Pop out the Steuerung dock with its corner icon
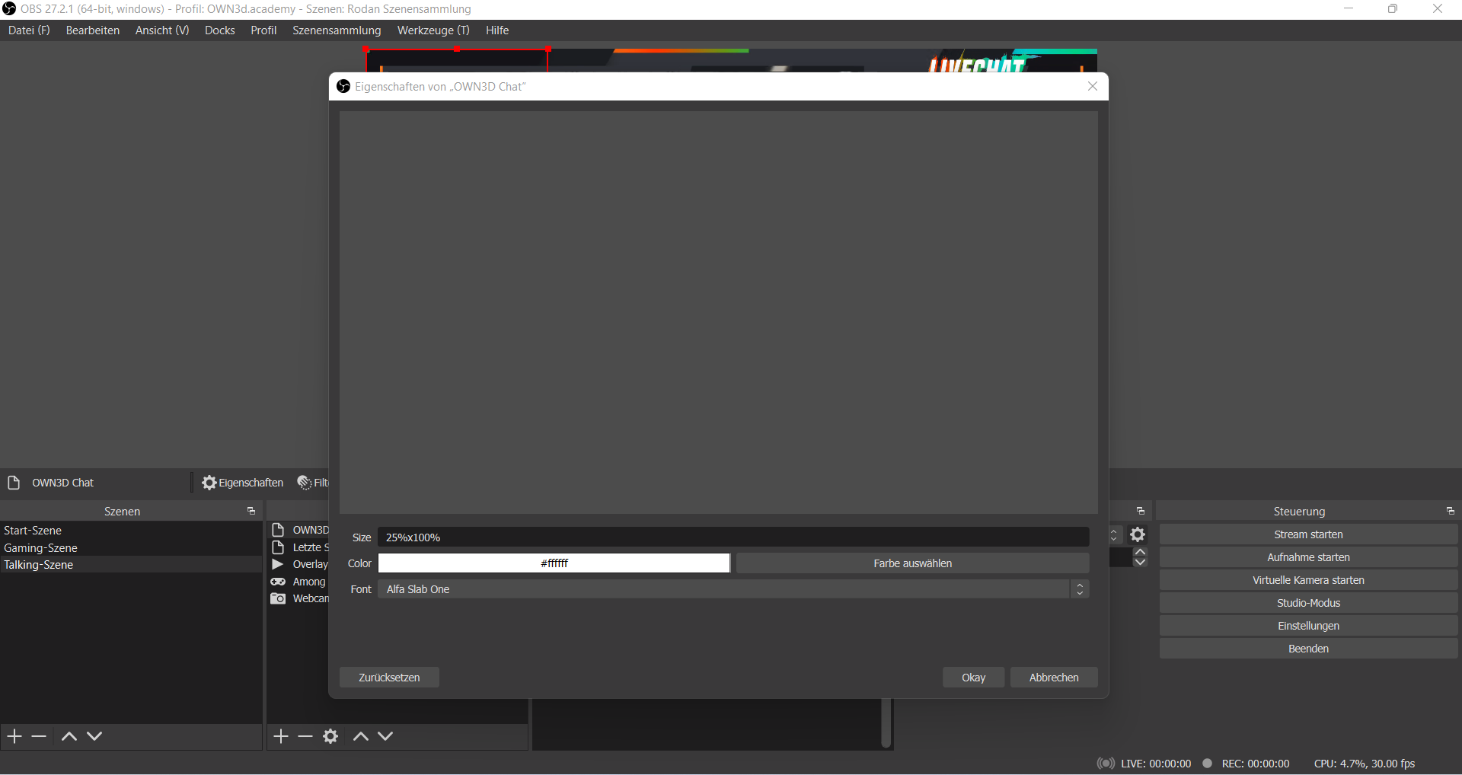Screen dimensions: 1462x775 [1451, 511]
